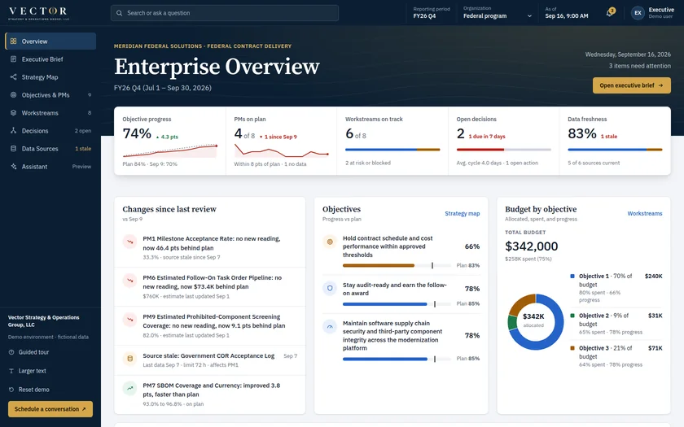Click the EX user avatar
The image size is (684, 427).
pyautogui.click(x=638, y=13)
